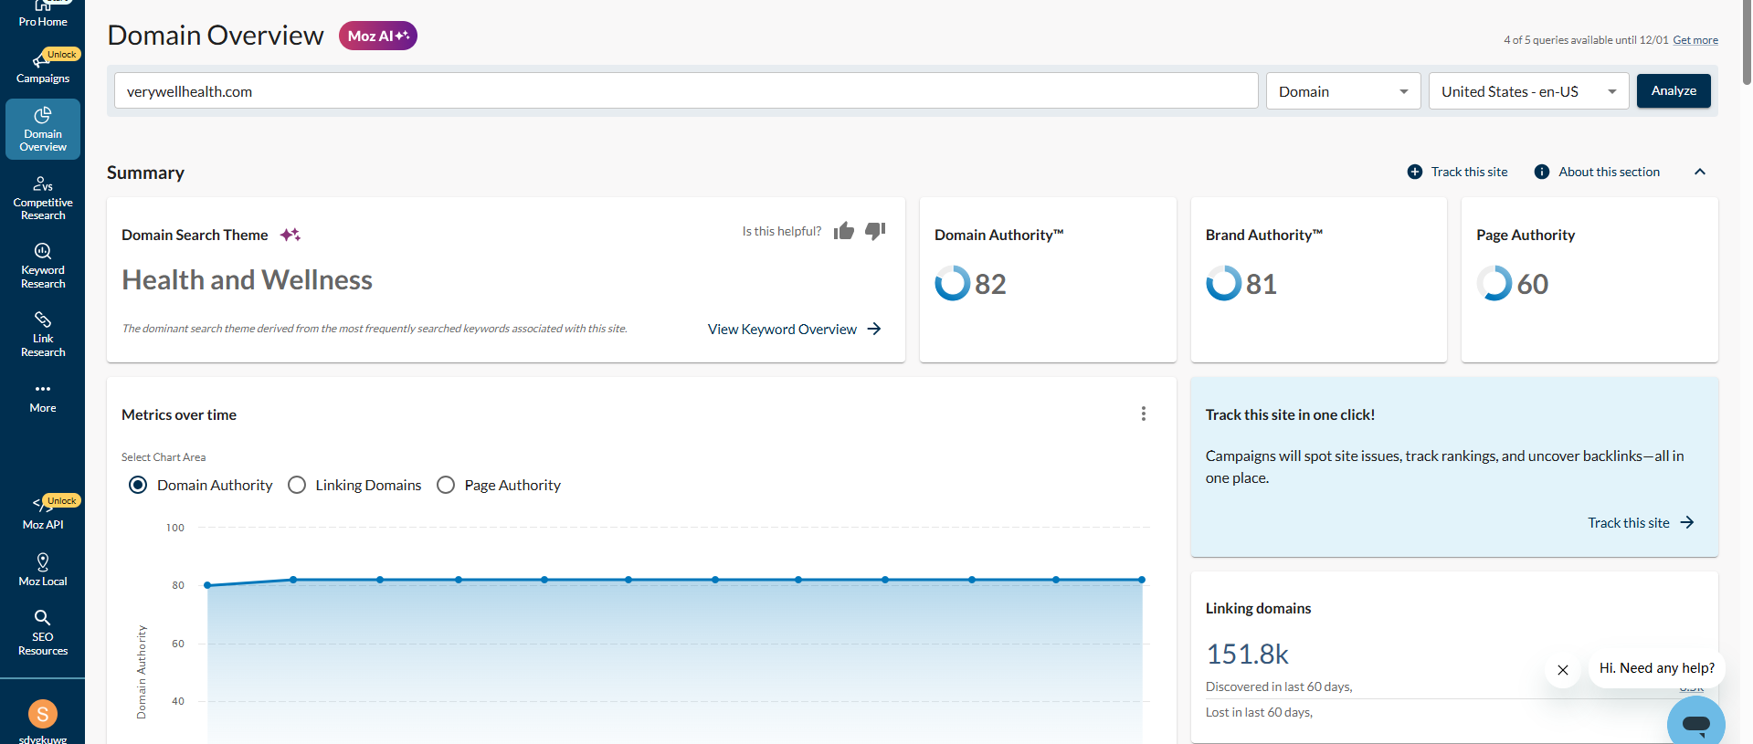Click the thumbs up helpful icon
Screen dimensions: 1753x744
pos(843,231)
